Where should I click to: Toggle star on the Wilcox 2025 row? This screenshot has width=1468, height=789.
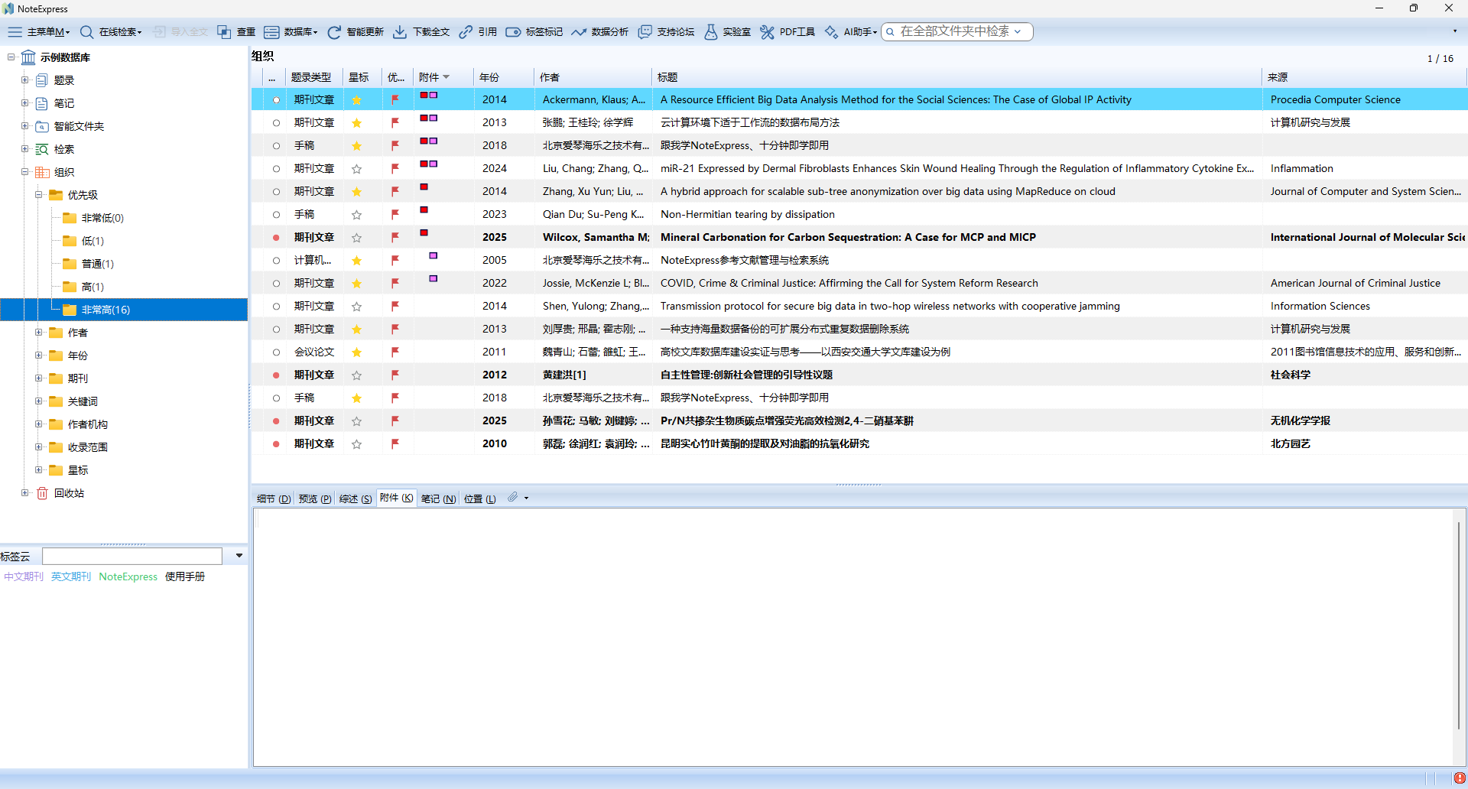(356, 237)
